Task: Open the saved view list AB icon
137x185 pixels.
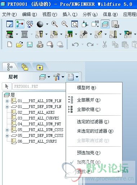Action: (95, 24)
